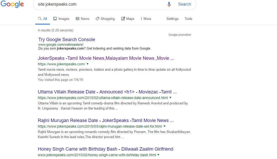This screenshot has height=159, width=277.
Task: Open dropdown arrow beside Uttama Villain URL
Action: pyautogui.click(x=170, y=97)
